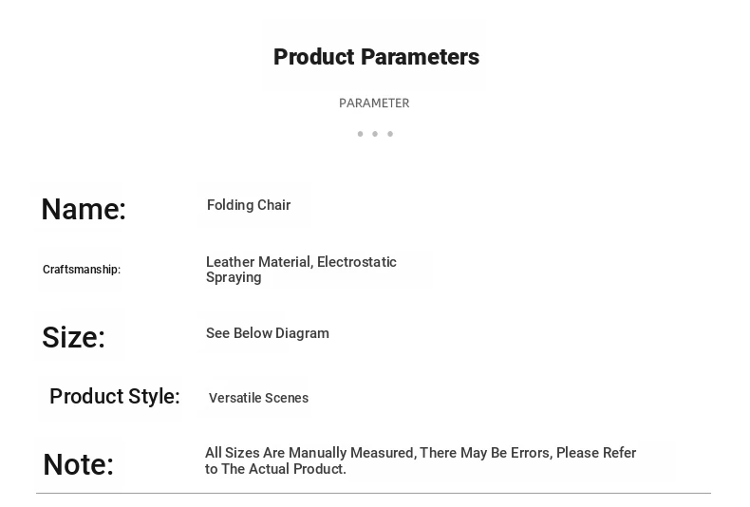
Task: Click the Note: label
Action: [x=78, y=464]
